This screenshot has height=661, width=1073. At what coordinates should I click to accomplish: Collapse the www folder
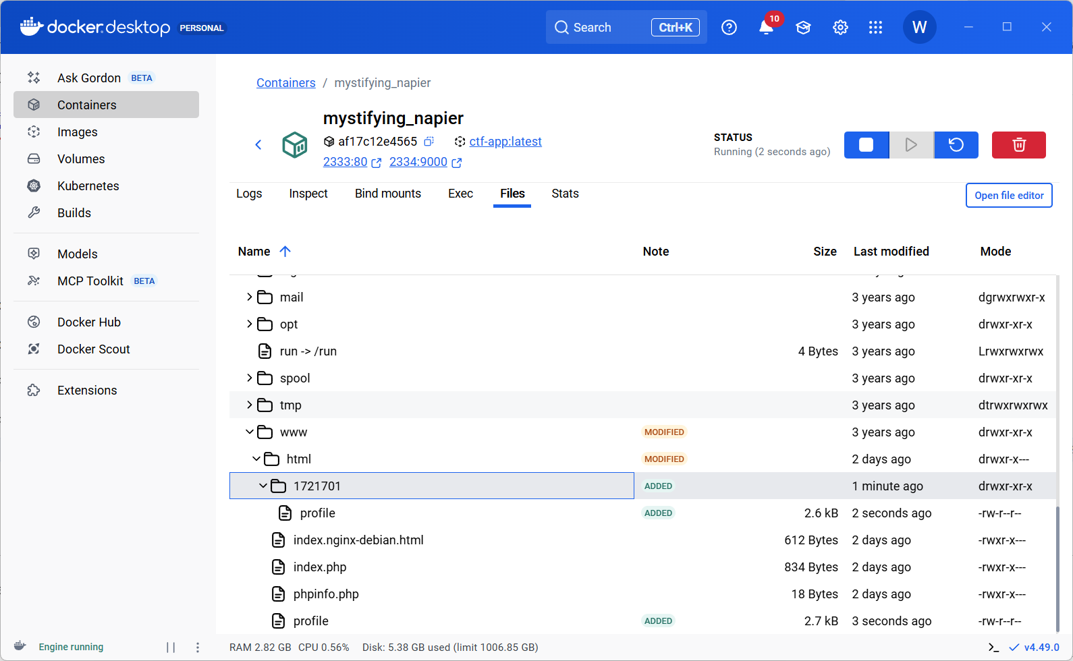click(x=250, y=432)
